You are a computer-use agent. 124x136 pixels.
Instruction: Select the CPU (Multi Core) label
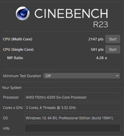click(17, 39)
